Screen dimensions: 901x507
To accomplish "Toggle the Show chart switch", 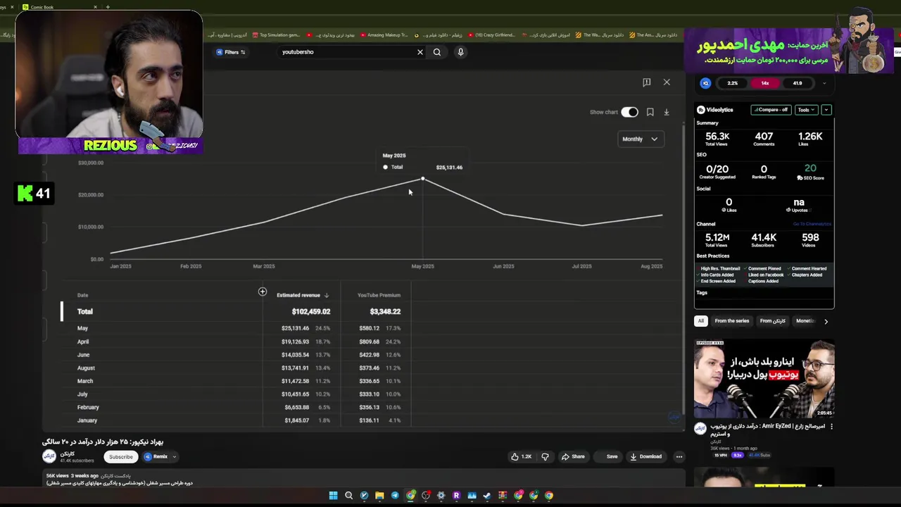I will (629, 112).
